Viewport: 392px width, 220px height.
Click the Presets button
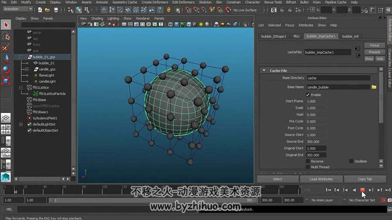tap(375, 52)
